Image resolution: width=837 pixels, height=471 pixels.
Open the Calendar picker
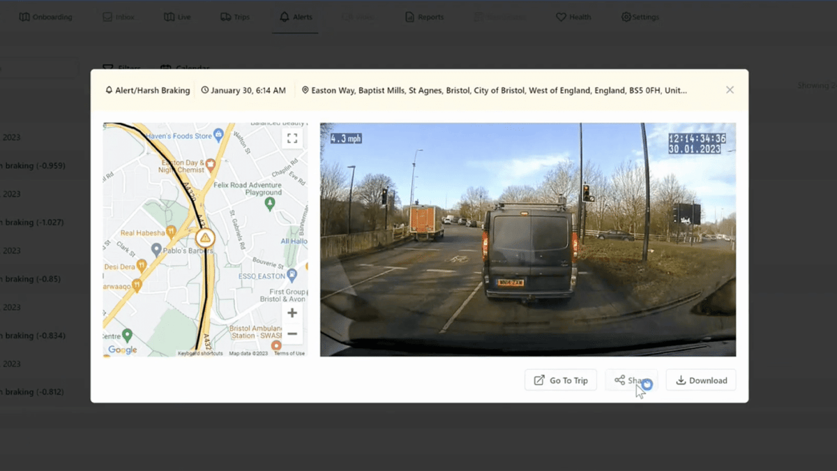186,68
